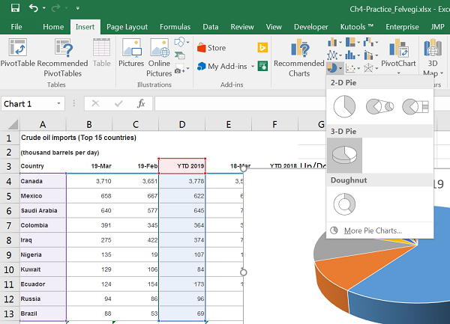Insert a Hierarchy treemap chart
450x324 pixels.
click(350, 43)
